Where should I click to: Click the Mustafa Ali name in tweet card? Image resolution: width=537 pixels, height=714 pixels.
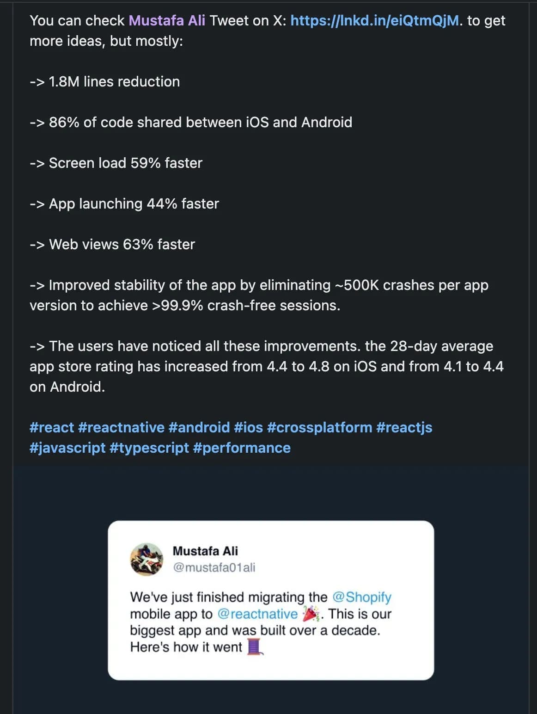(x=205, y=551)
